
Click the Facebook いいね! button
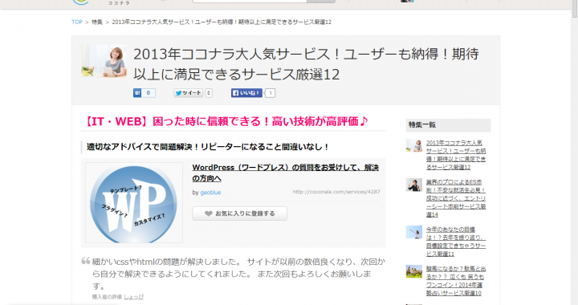pos(246,93)
